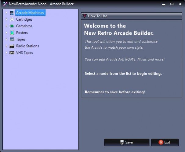Expand the Tapes tree node

[6, 40]
